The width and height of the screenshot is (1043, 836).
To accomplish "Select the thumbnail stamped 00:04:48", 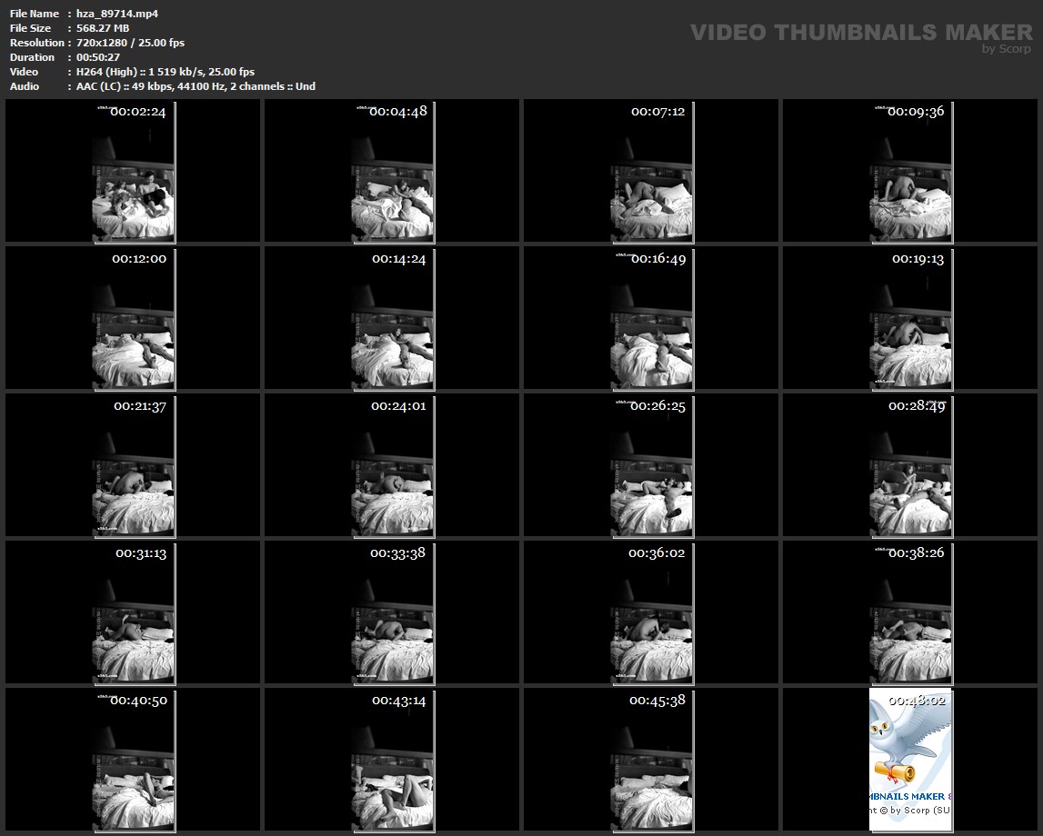I will point(393,172).
